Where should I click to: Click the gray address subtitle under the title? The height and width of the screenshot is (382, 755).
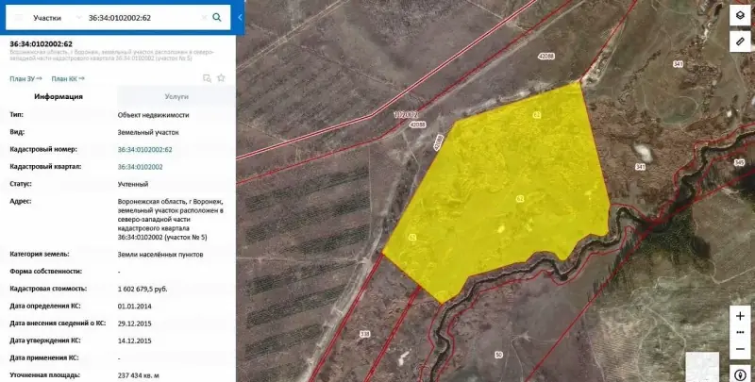(x=111, y=55)
